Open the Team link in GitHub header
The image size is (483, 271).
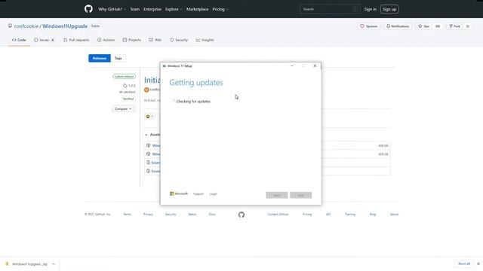[134, 9]
